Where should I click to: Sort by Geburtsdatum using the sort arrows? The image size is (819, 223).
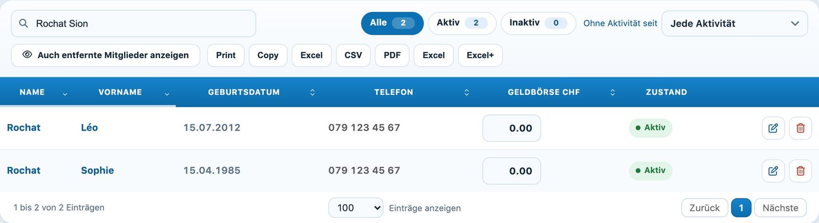click(312, 92)
